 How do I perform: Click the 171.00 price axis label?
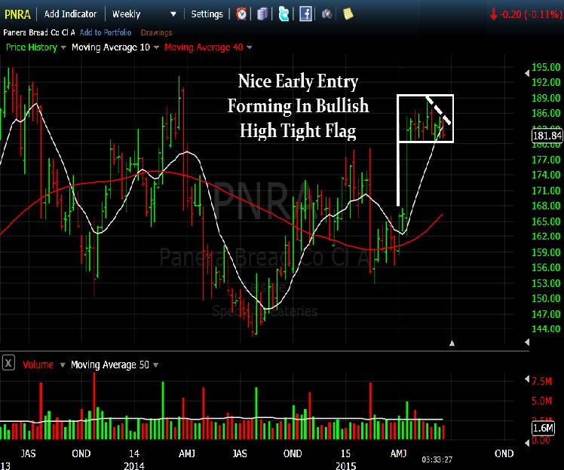tap(546, 191)
